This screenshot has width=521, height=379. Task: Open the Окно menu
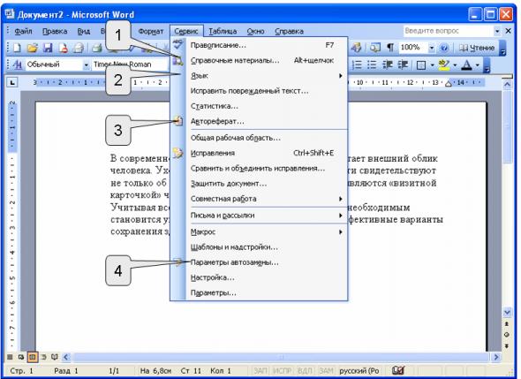click(x=255, y=31)
